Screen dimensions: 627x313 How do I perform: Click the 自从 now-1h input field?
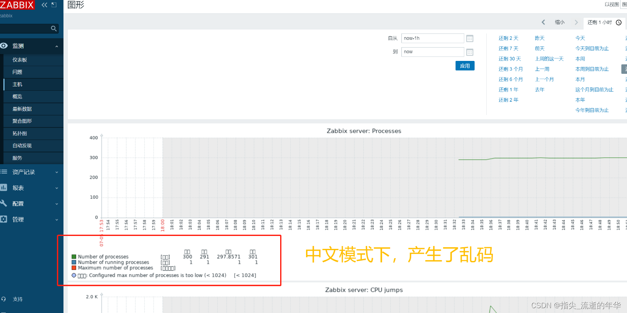tap(433, 38)
